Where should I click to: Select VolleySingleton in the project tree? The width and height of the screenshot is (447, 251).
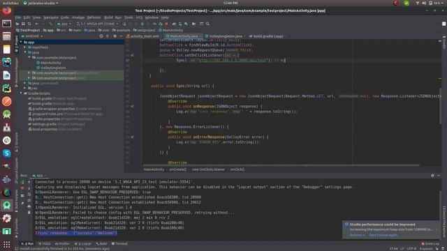click(53, 68)
